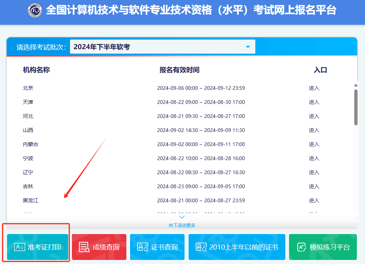The height and width of the screenshot is (264, 365).
Task: Click the mock practice platform icon
Action: pos(302,247)
